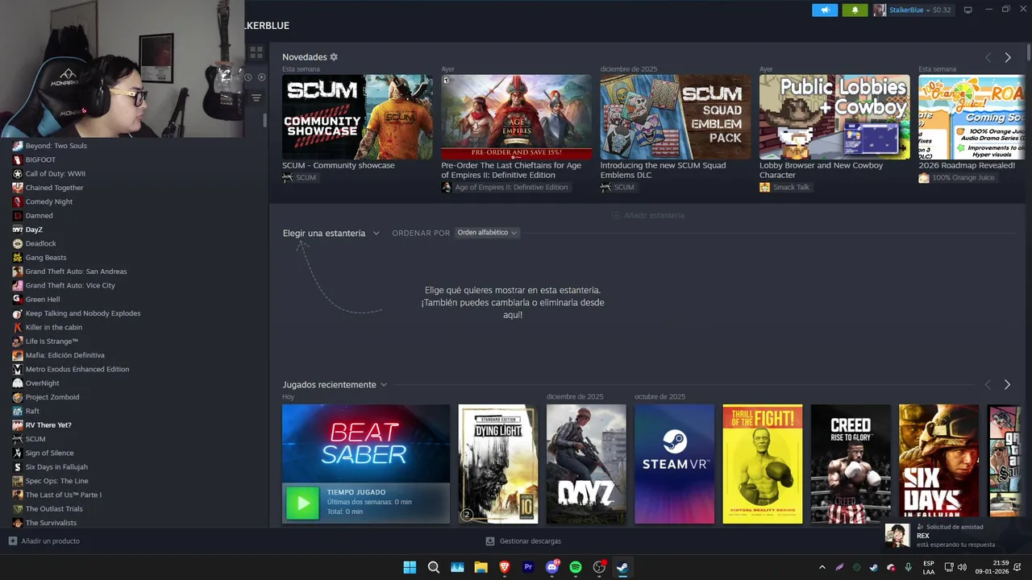Open the Steam announcements megaphone button
This screenshot has height=580, width=1032.
(x=825, y=10)
